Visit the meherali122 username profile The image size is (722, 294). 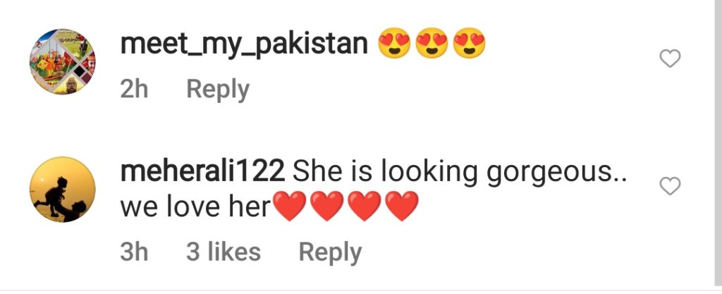202,171
